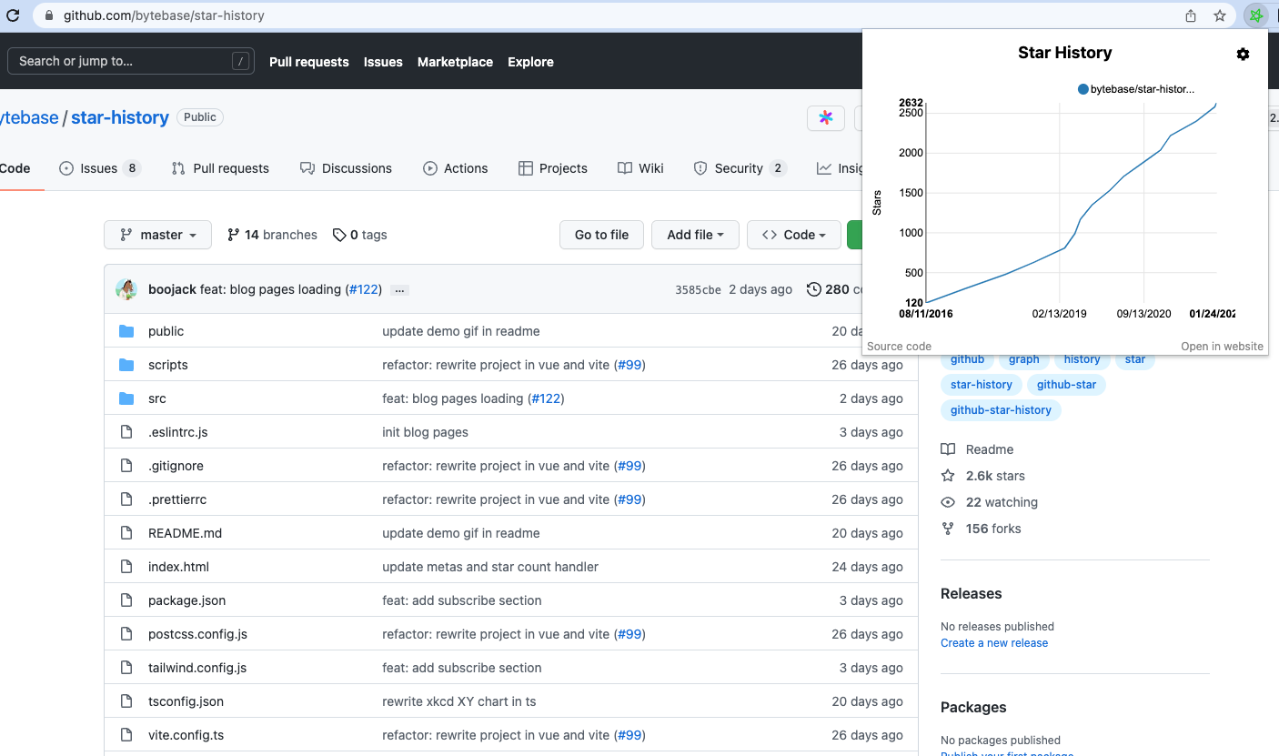Click the github-star topic tag

(1066, 385)
